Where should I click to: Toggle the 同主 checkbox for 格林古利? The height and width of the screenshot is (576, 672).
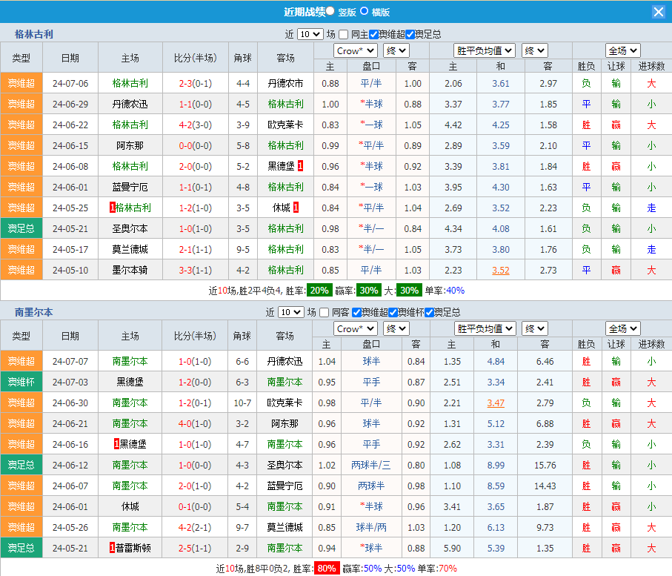344,34
